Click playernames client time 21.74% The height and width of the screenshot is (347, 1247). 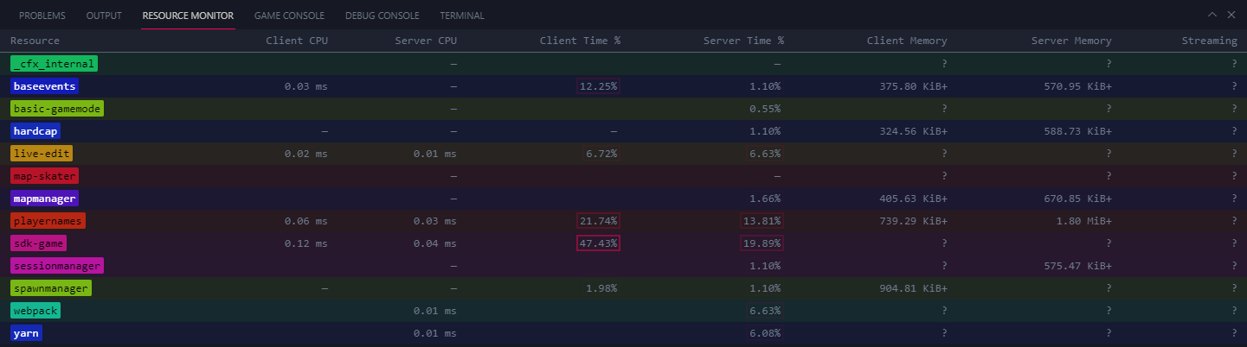click(599, 221)
